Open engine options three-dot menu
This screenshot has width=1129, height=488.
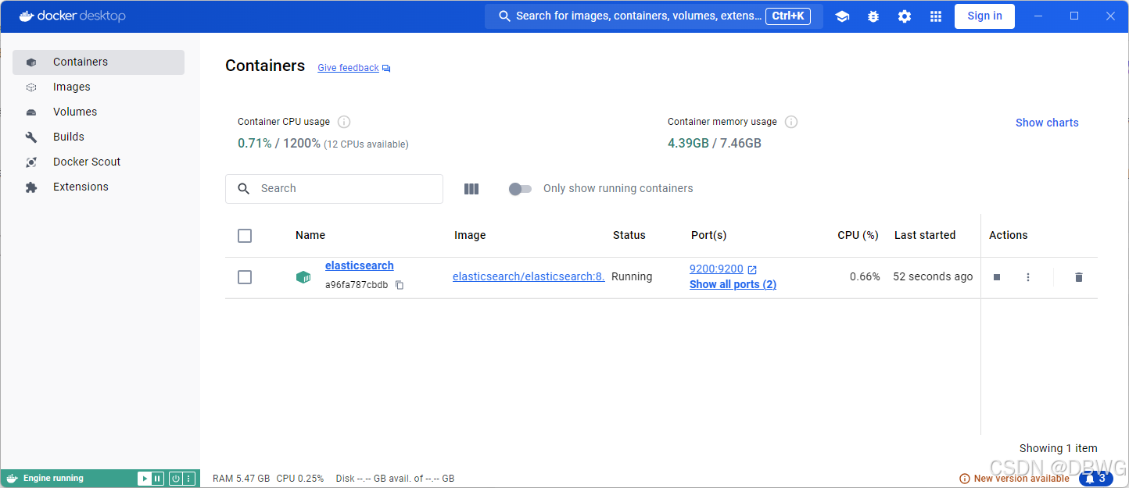[x=188, y=479]
